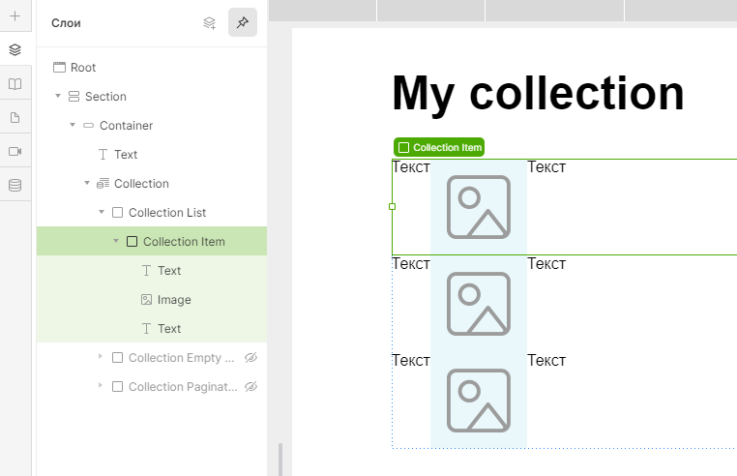
Task: Select the second image placeholder on canvas
Action: pos(479,304)
